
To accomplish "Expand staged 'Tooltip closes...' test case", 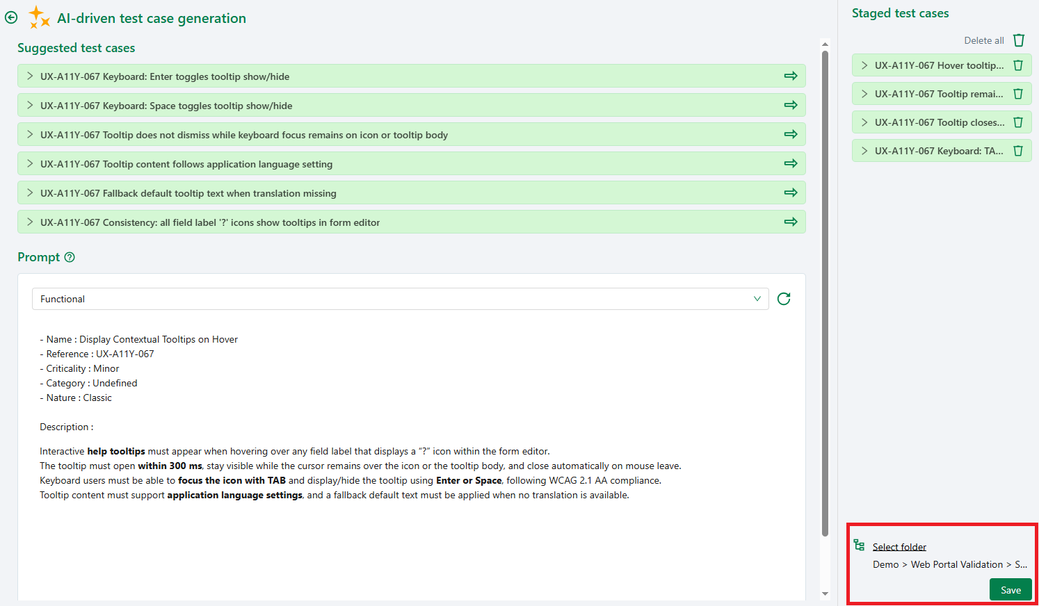I will click(864, 122).
